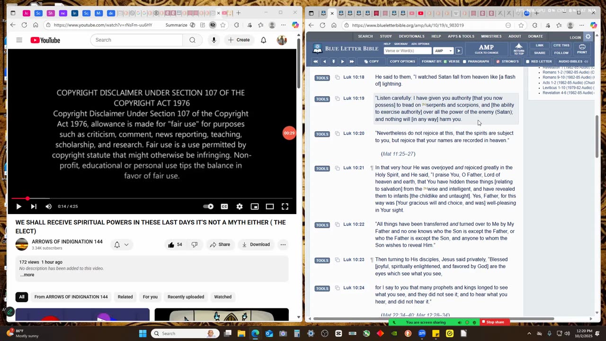Skip to next YouTube video

coord(34,206)
